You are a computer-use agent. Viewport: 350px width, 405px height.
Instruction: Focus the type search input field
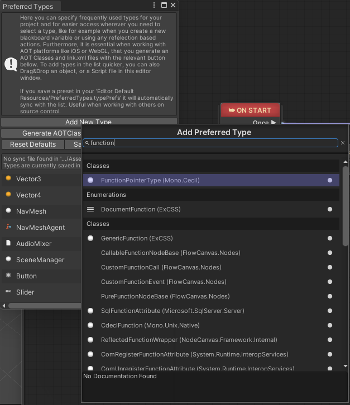click(x=210, y=143)
